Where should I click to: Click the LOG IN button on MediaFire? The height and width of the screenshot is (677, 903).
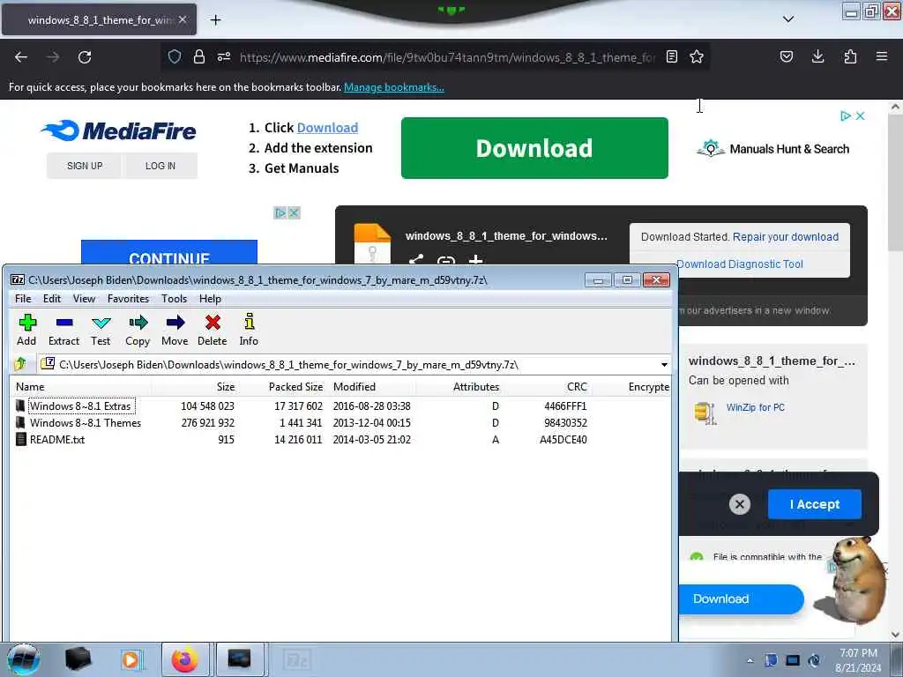pos(160,166)
